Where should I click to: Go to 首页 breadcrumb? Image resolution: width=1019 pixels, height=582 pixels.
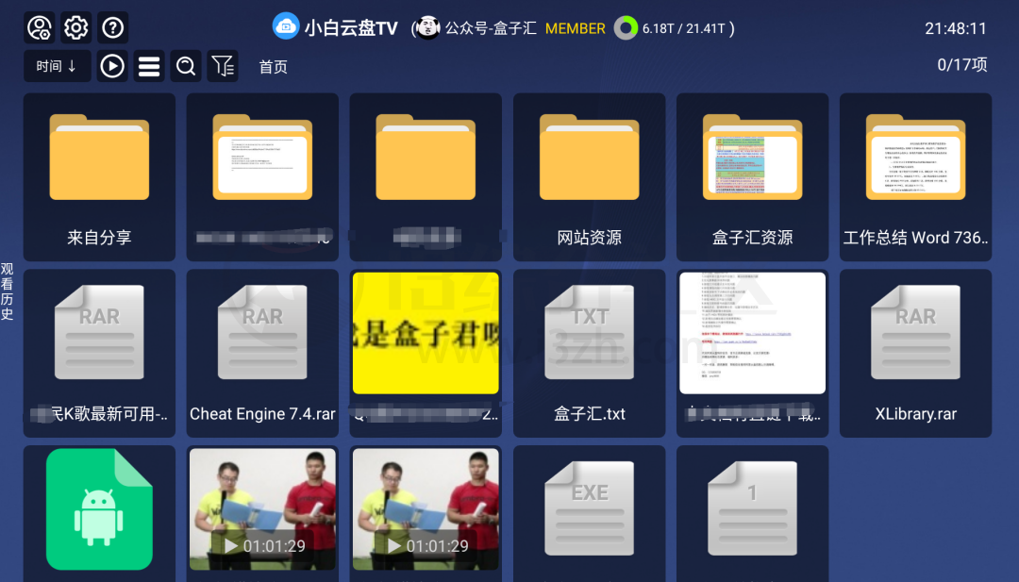(x=273, y=67)
